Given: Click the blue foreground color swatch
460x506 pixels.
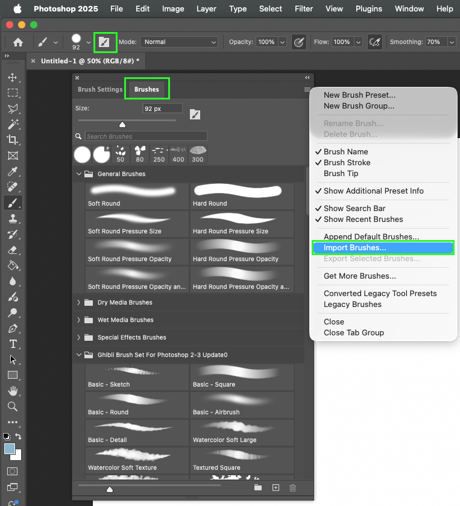Looking at the screenshot, I should pos(10,449).
